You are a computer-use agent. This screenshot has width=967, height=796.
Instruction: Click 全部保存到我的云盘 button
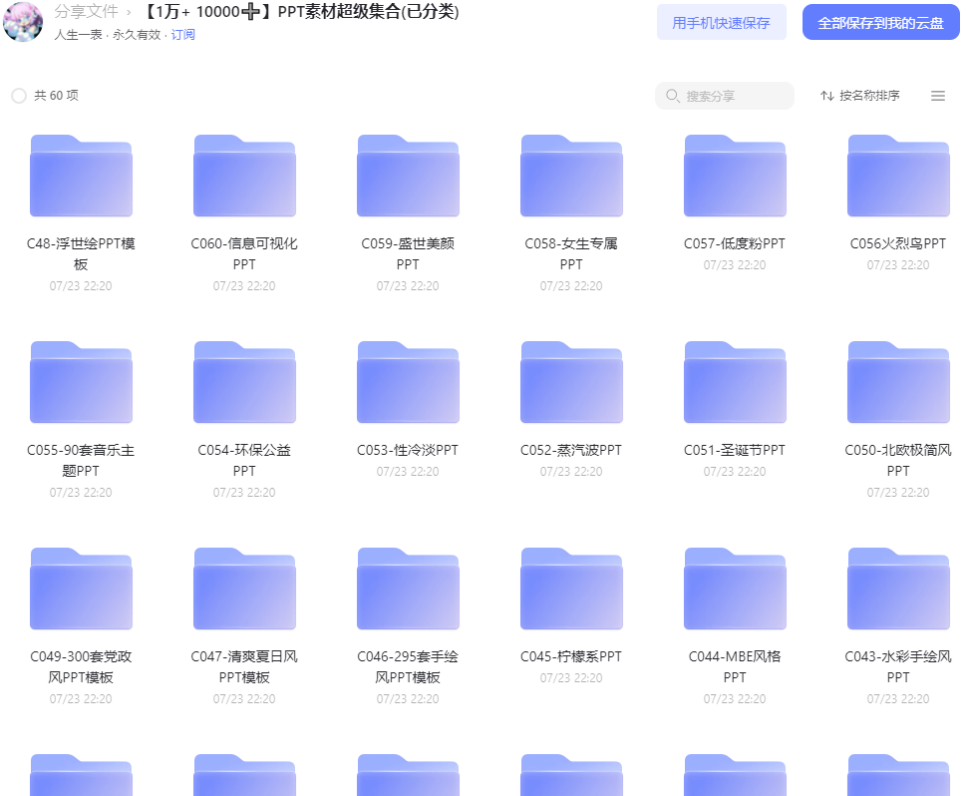pyautogui.click(x=880, y=23)
